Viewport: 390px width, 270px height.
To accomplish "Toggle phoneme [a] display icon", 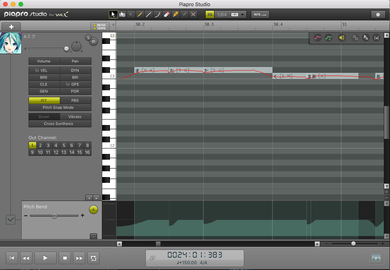I will (376, 38).
